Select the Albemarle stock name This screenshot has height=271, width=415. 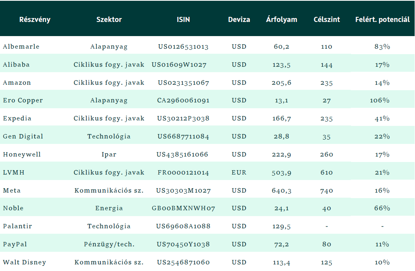click(x=21, y=47)
